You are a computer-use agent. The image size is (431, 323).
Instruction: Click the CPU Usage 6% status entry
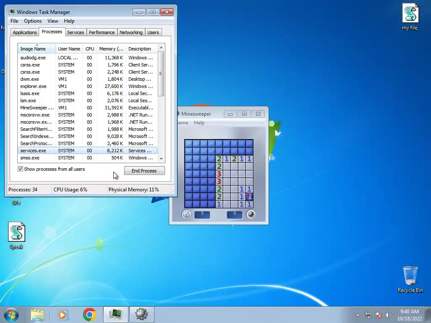[70, 190]
